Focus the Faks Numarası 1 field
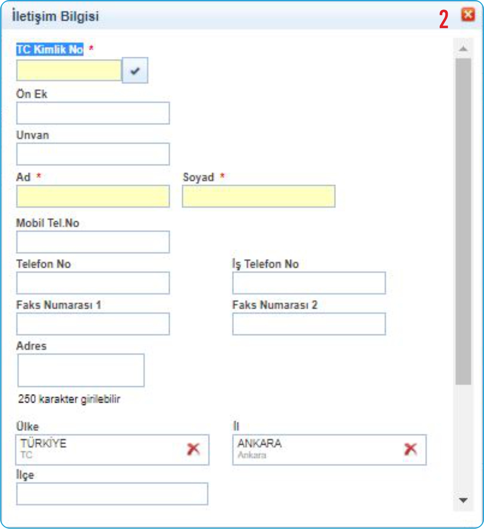 coord(93,324)
